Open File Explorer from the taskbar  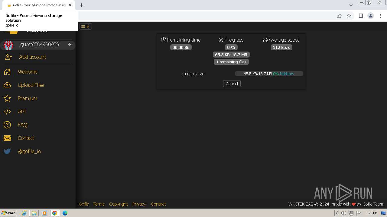pos(34,213)
